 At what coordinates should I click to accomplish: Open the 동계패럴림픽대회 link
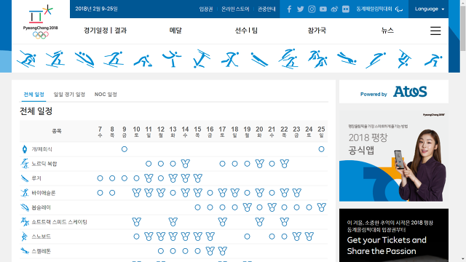click(x=379, y=9)
